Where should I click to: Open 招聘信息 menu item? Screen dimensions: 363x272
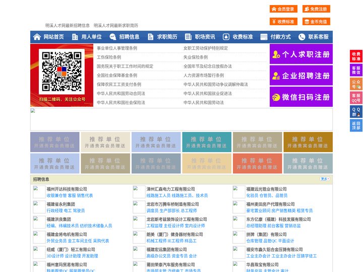[x=129, y=37]
